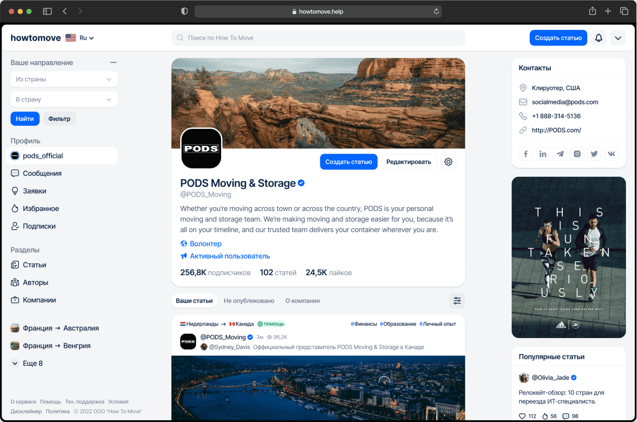637x422 pixels.
Task: Click the Редактировать profile button
Action: (x=409, y=162)
